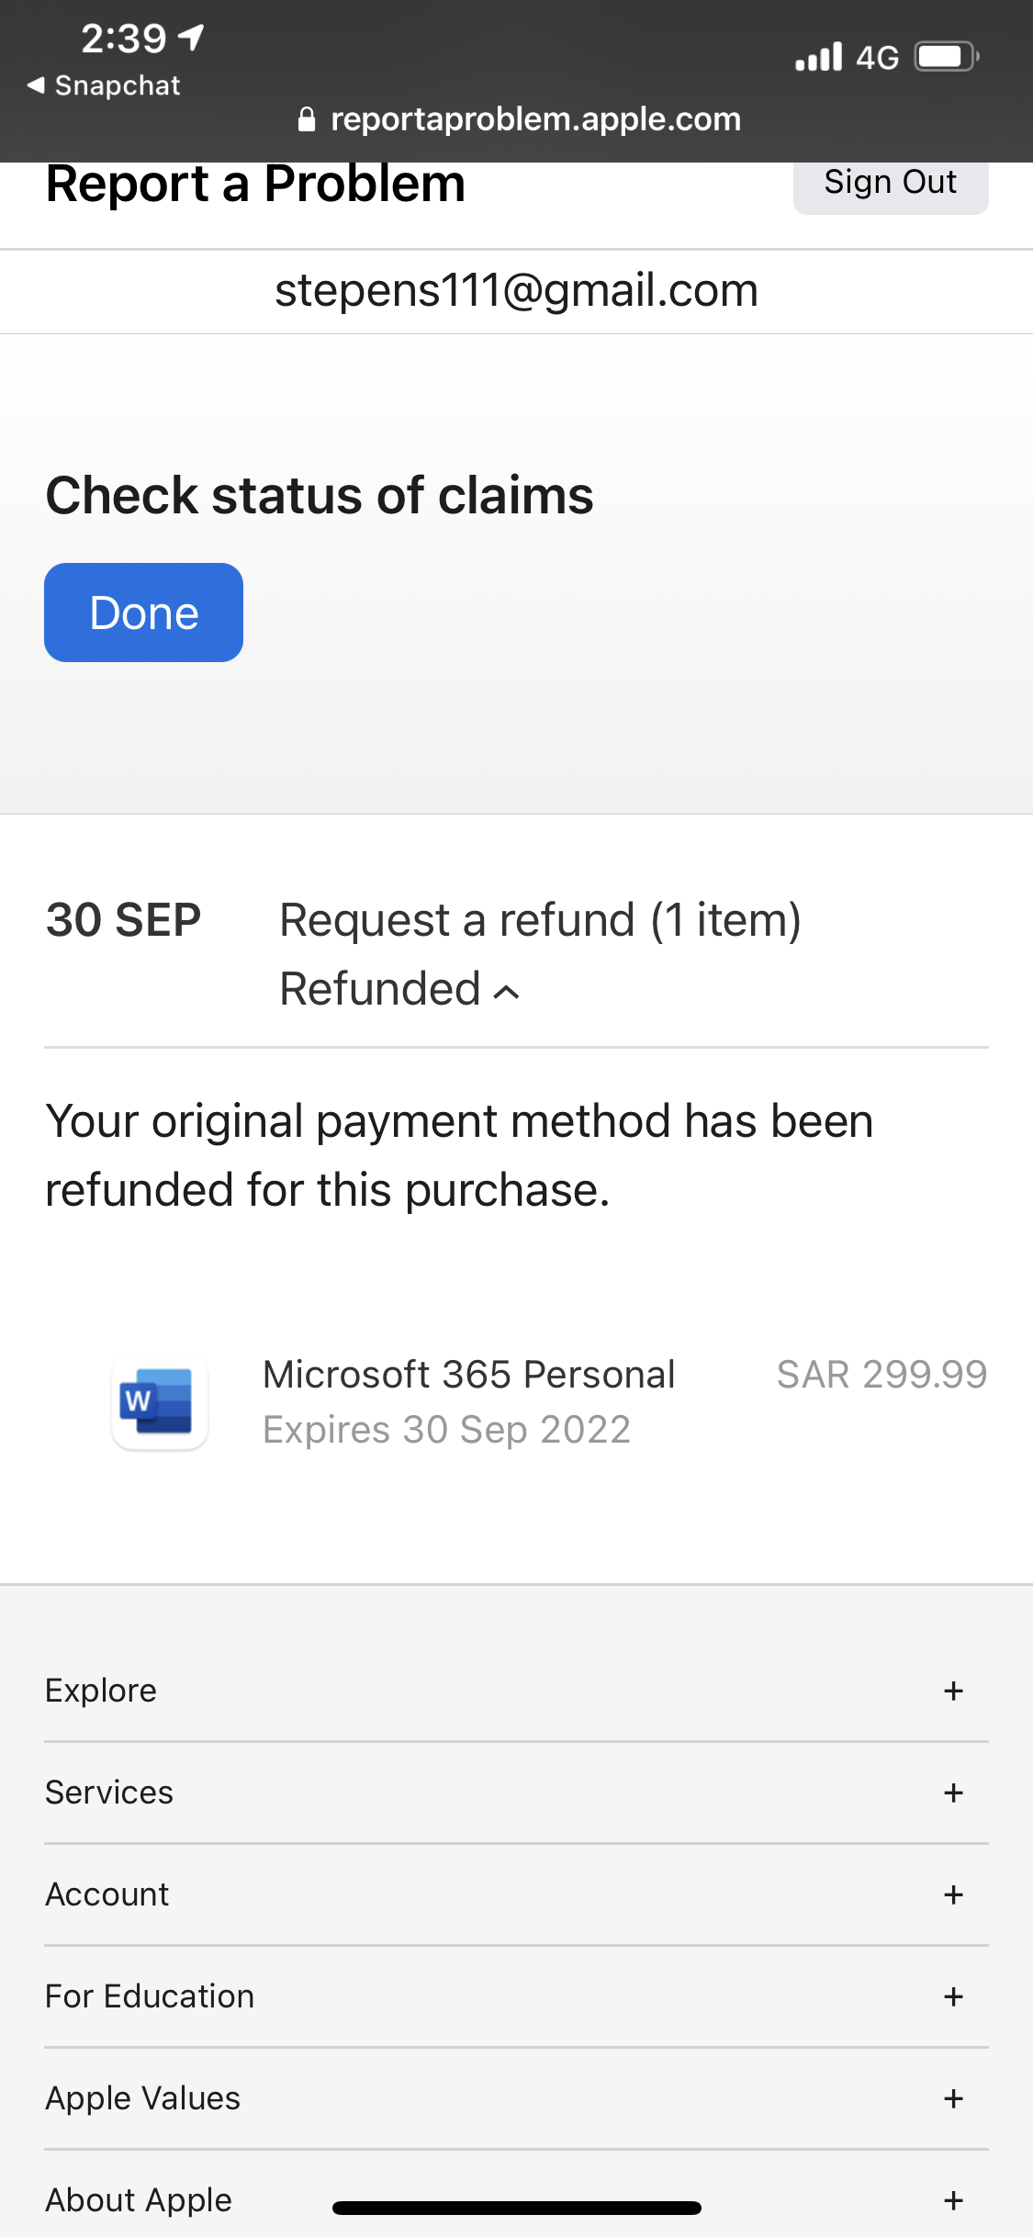Tap the plus icon next to Explore
1033x2237 pixels.
[953, 1691]
